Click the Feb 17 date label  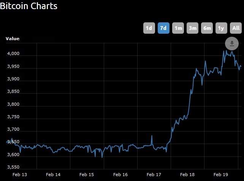coord(154,175)
